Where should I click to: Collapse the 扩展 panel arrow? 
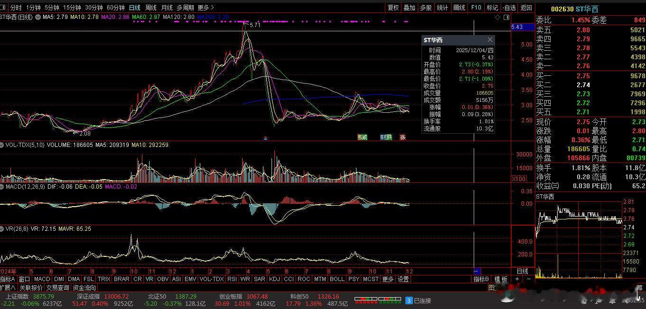[x=13, y=288]
